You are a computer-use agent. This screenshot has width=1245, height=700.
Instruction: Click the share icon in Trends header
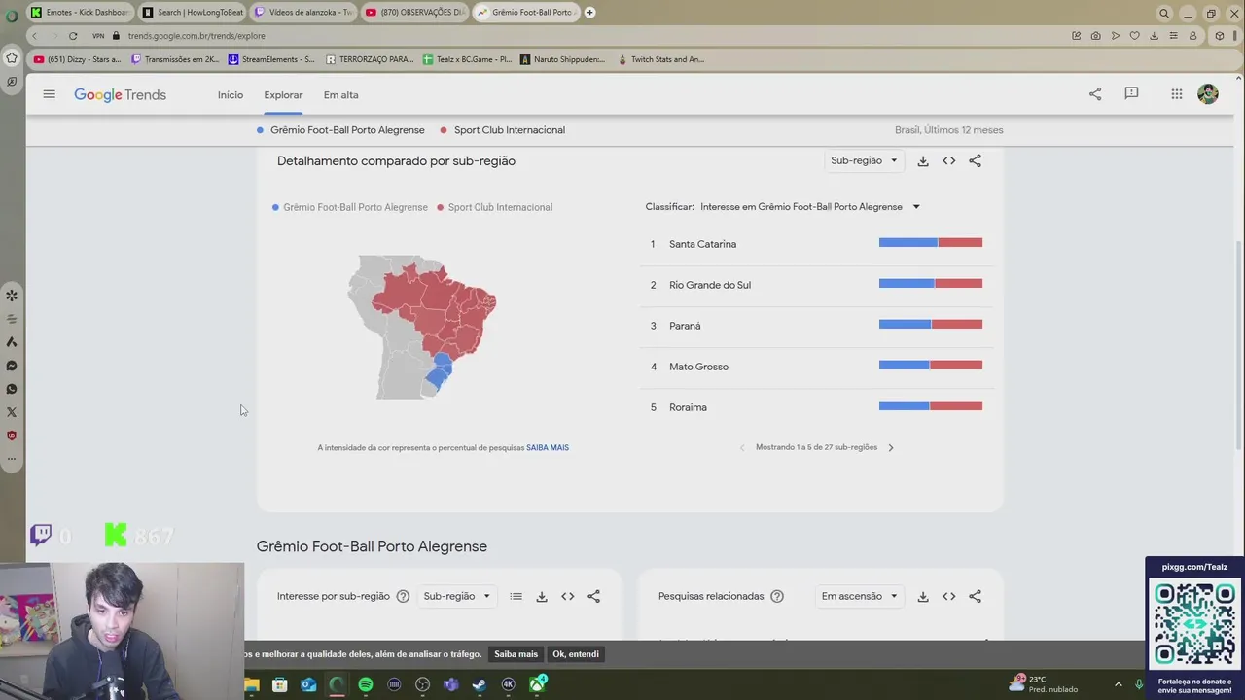pos(1095,94)
